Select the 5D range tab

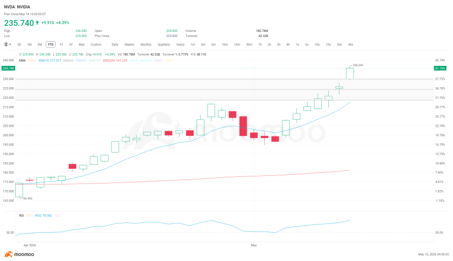pos(19,45)
